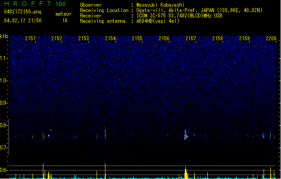This screenshot has width=281, height=179.
Task: Click the 0.8 kHz frequency axis label
Action: 4,125
